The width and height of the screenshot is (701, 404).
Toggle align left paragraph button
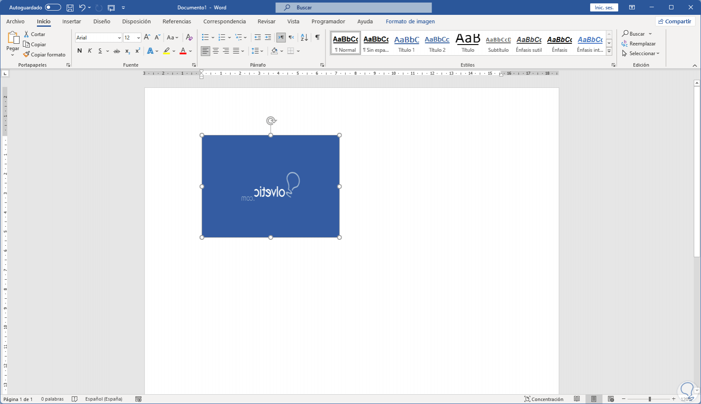(x=205, y=51)
